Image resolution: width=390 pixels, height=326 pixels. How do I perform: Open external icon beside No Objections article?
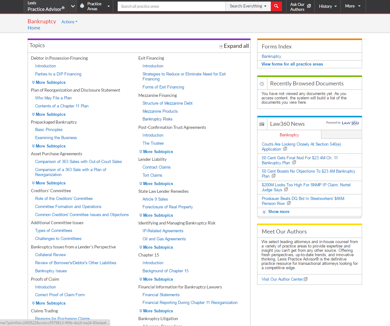(274, 176)
